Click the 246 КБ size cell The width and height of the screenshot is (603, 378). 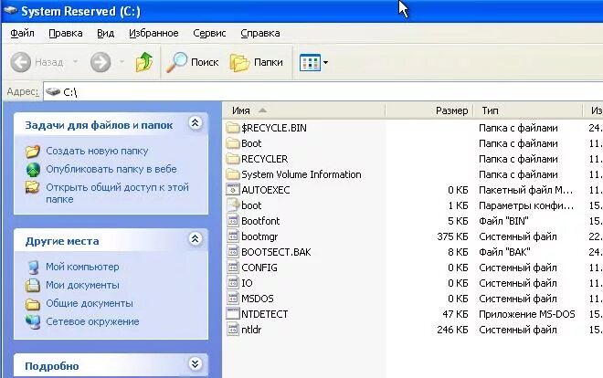[452, 330]
